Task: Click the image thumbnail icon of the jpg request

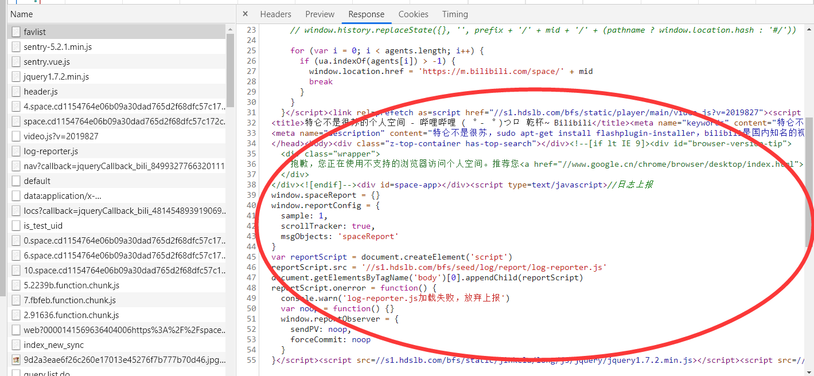Action: [16, 360]
